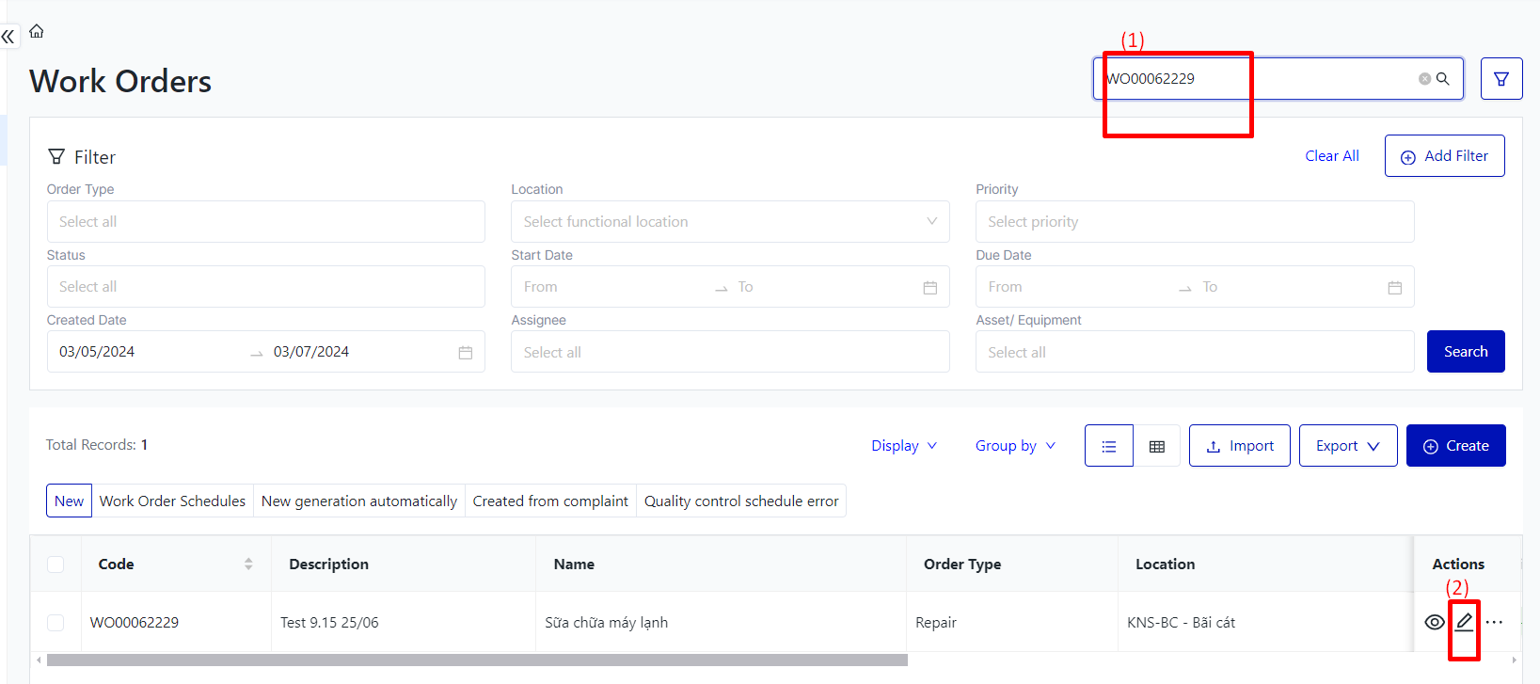The image size is (1540, 684).
Task: Collapse the sidebar with double-chevron icon
Action: click(8, 37)
